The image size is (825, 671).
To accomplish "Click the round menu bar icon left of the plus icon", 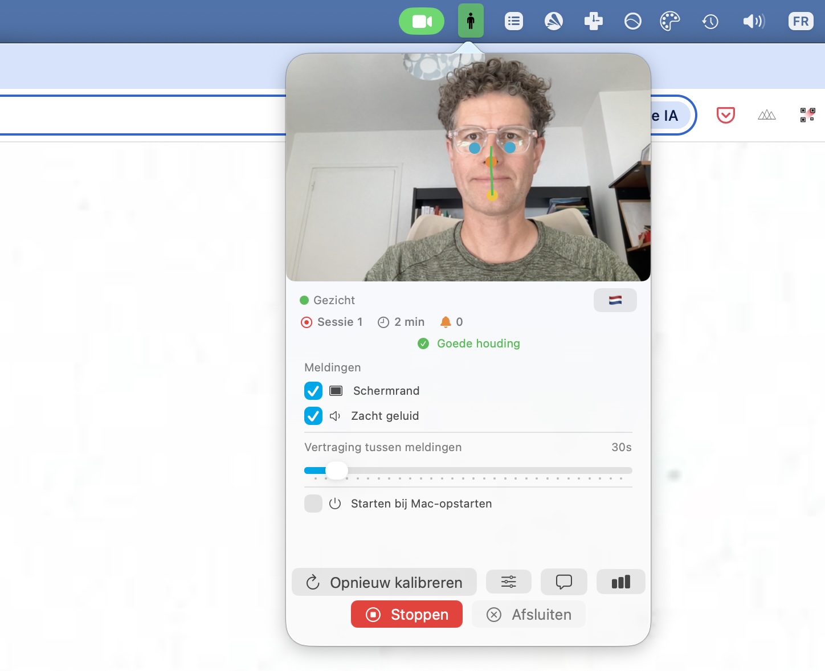I will (x=554, y=22).
